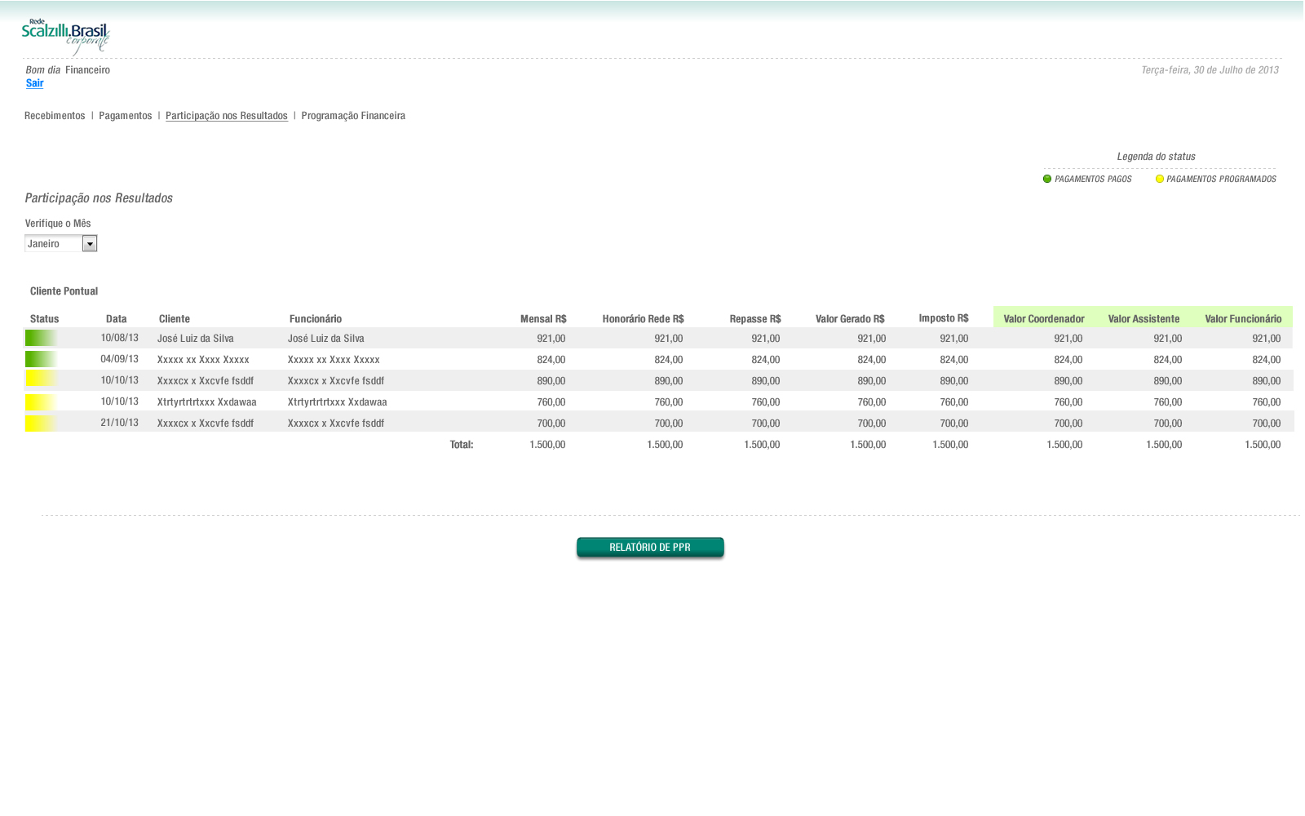Select the Janeiro month combo box

click(x=54, y=244)
